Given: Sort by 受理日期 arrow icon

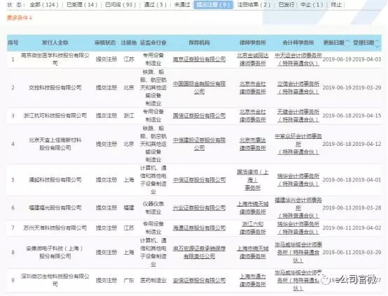Looking at the screenshot, I should click(377, 43).
